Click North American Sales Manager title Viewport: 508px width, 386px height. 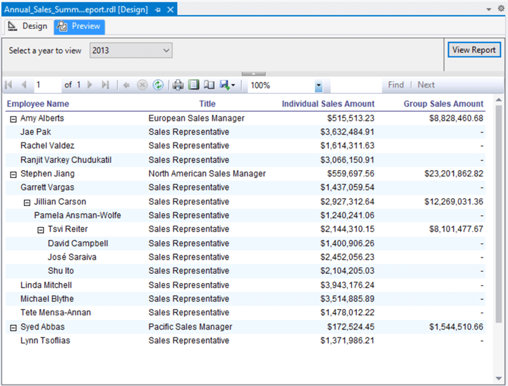207,174
